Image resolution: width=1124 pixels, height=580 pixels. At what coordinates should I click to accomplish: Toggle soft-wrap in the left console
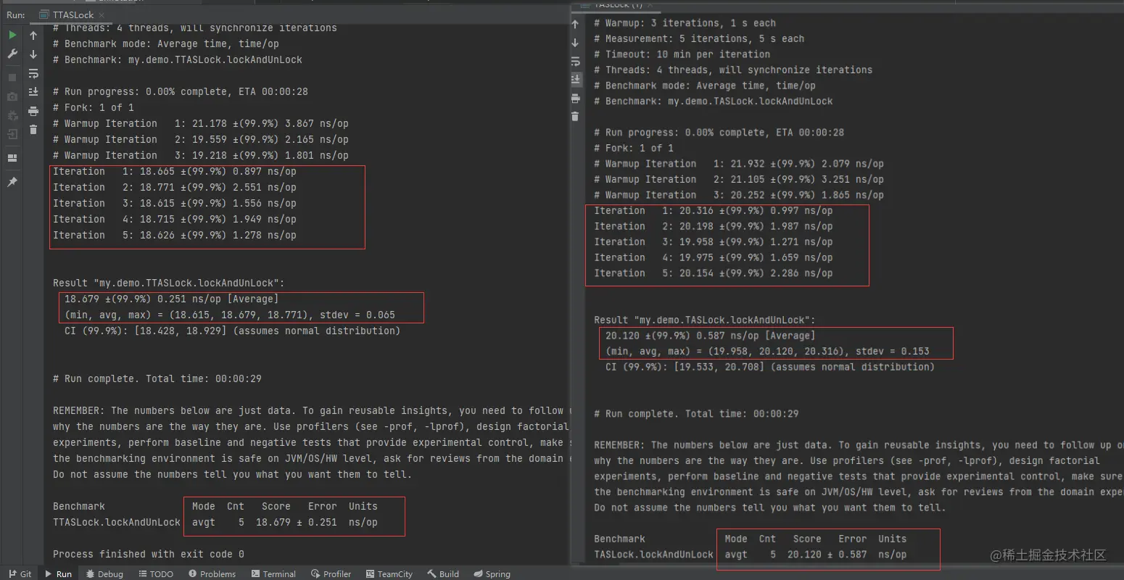[33, 73]
